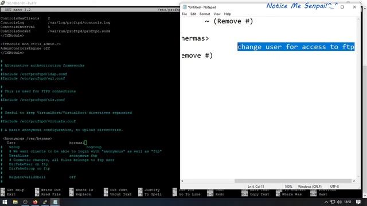Open the notification center icon
This screenshot has width=367, height=206.
click(358, 202)
